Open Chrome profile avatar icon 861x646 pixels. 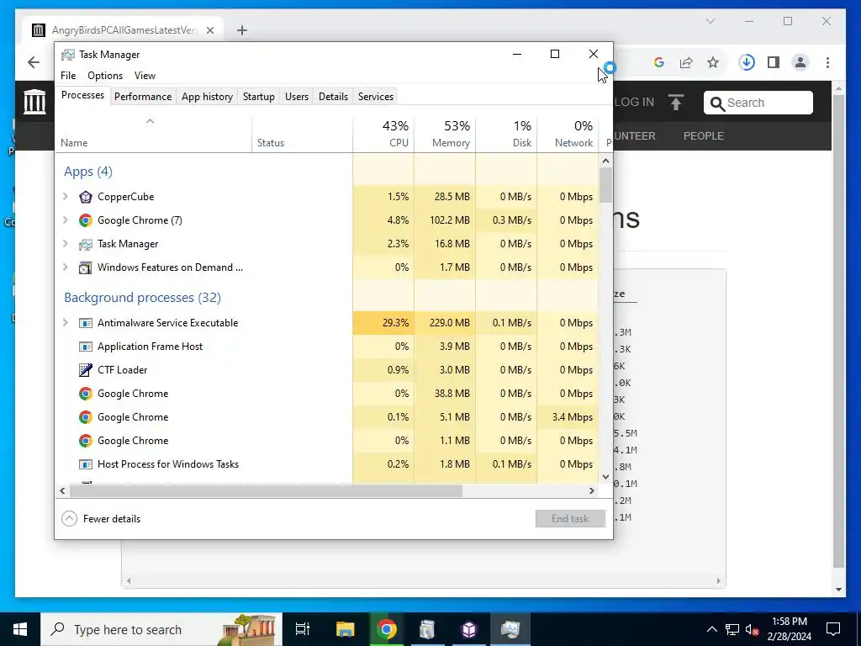[800, 62]
